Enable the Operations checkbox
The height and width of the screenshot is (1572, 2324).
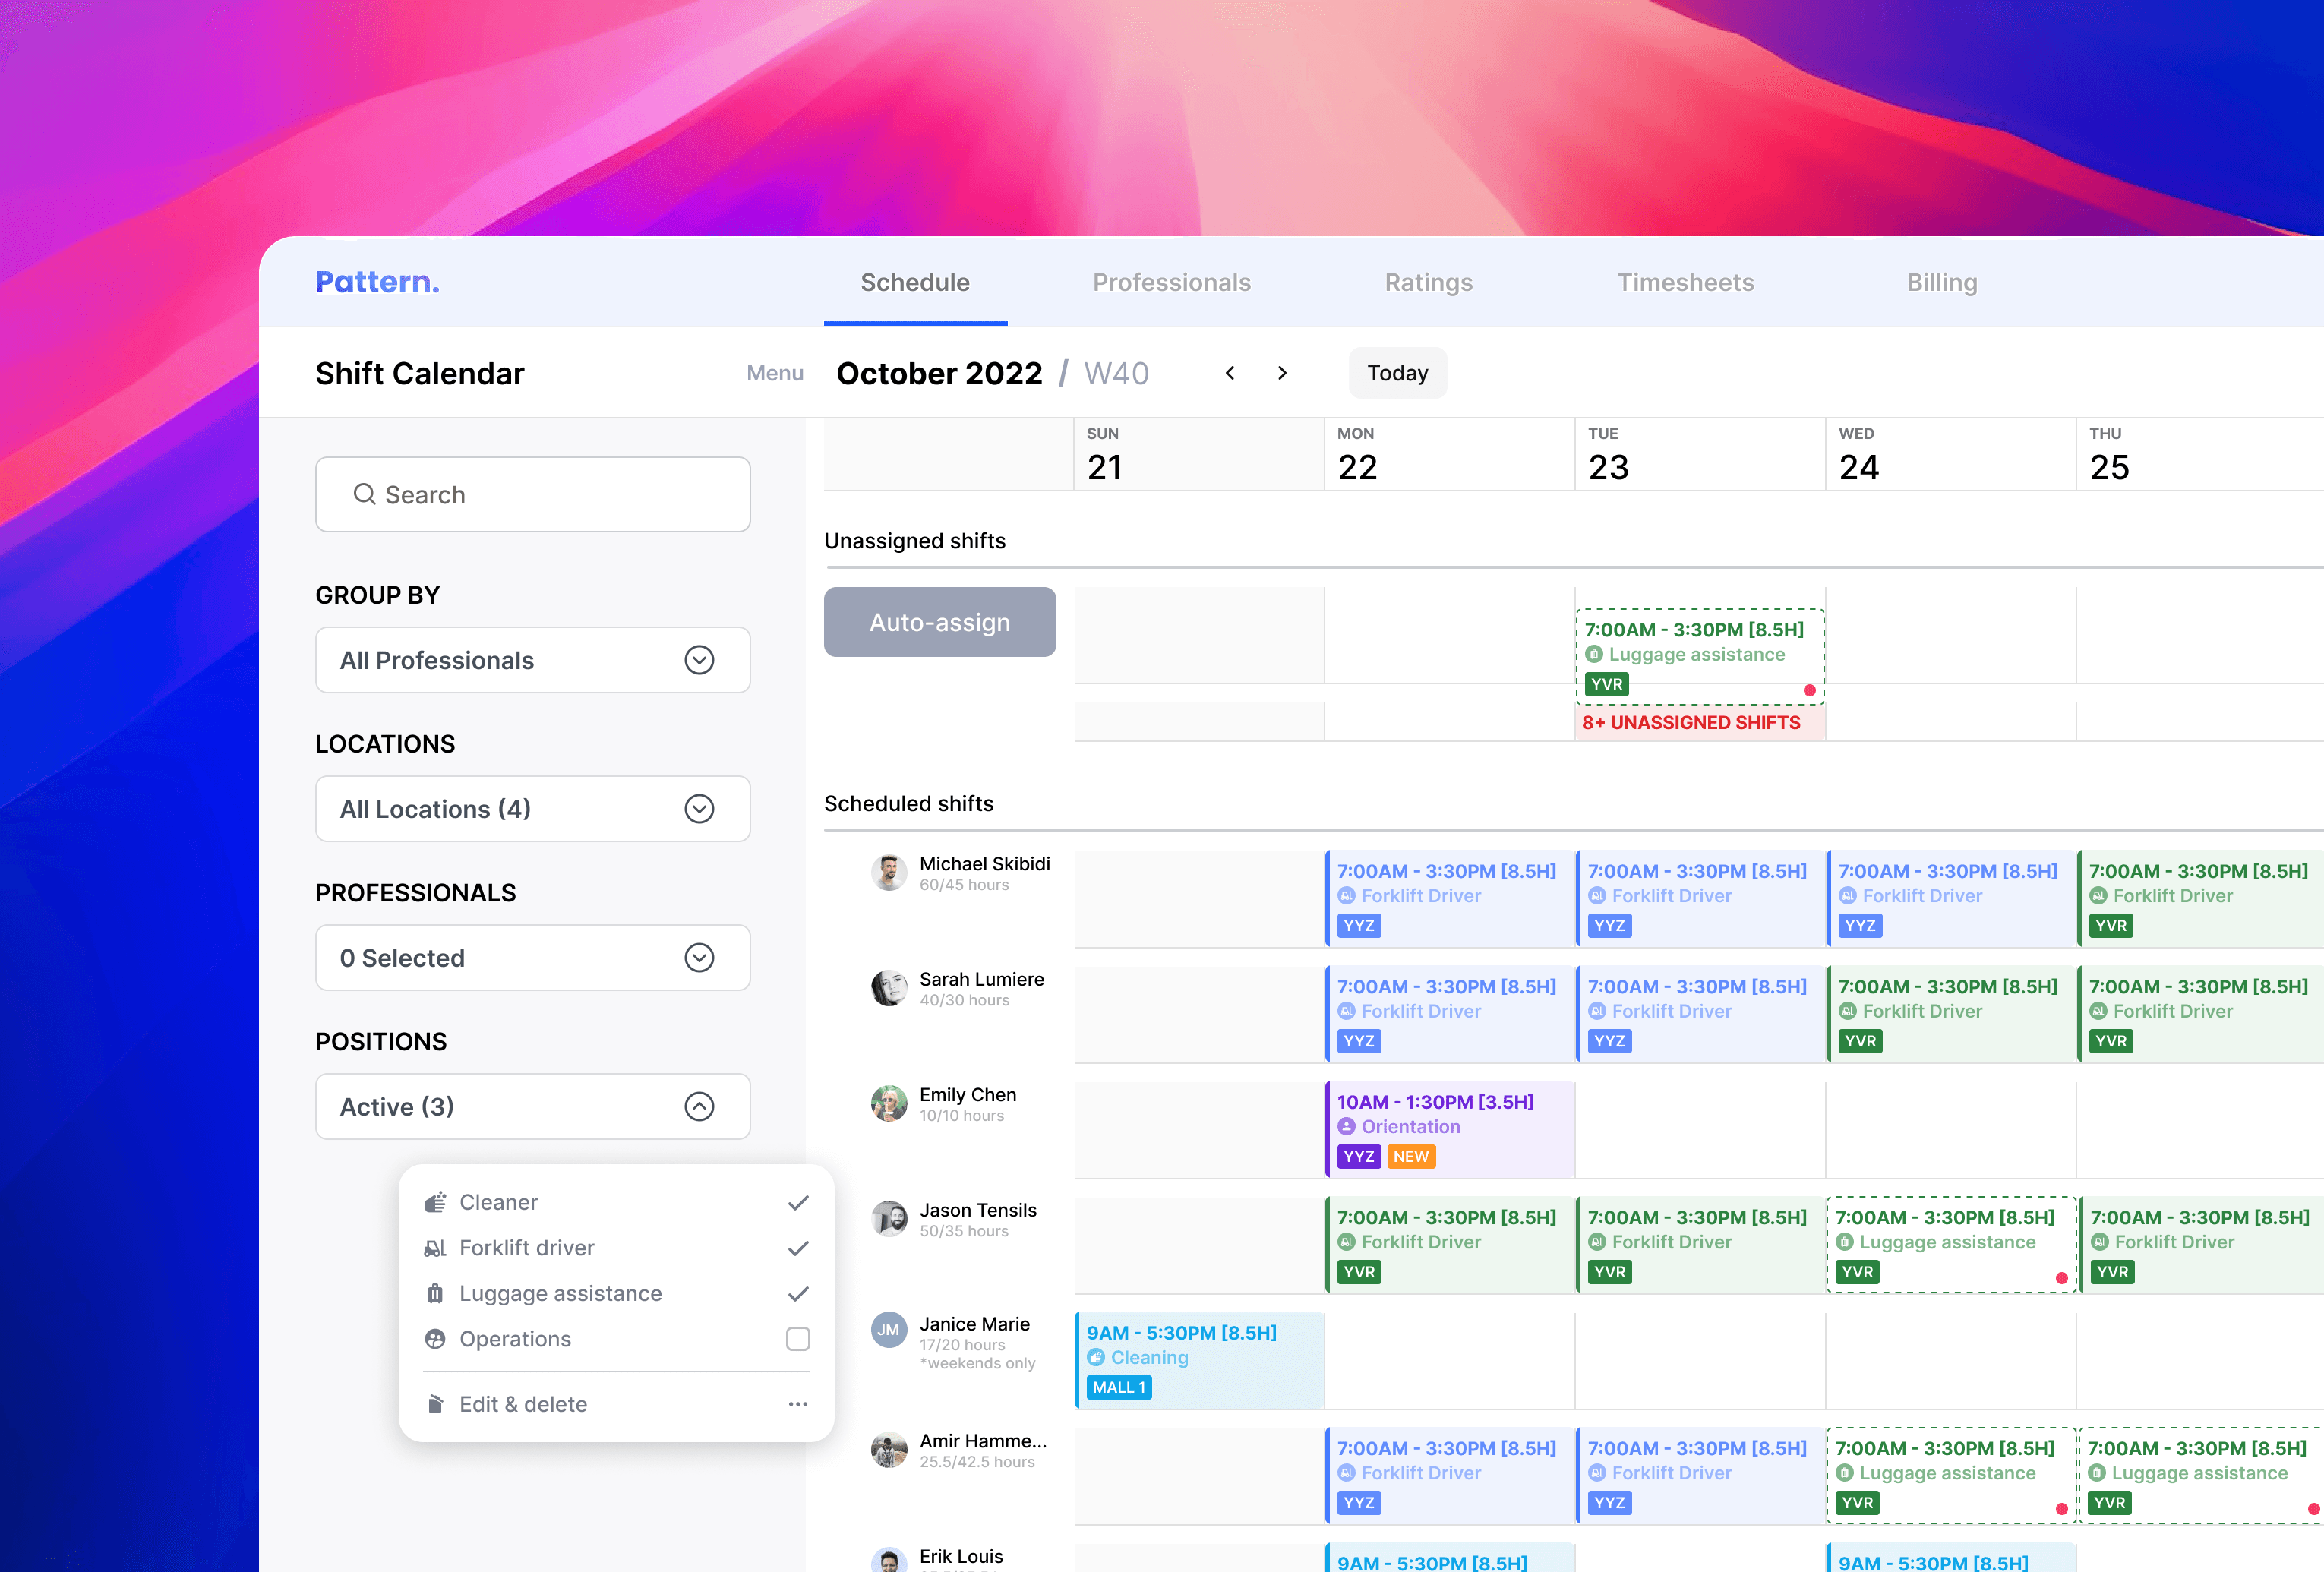797,1339
